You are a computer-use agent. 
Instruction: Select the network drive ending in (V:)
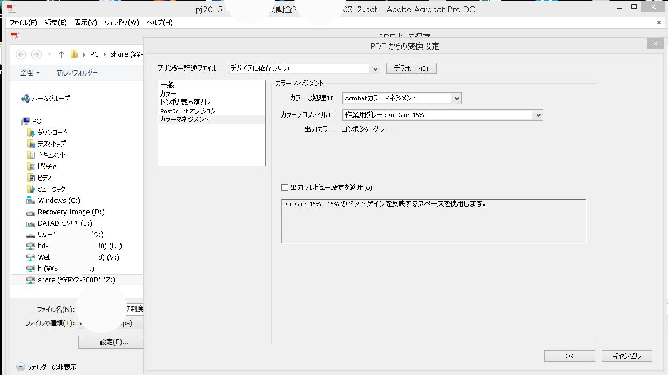(x=73, y=257)
